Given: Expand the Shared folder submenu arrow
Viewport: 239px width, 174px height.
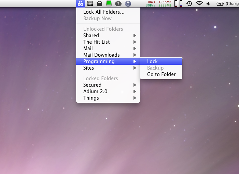Looking at the screenshot, I should click(135, 35).
